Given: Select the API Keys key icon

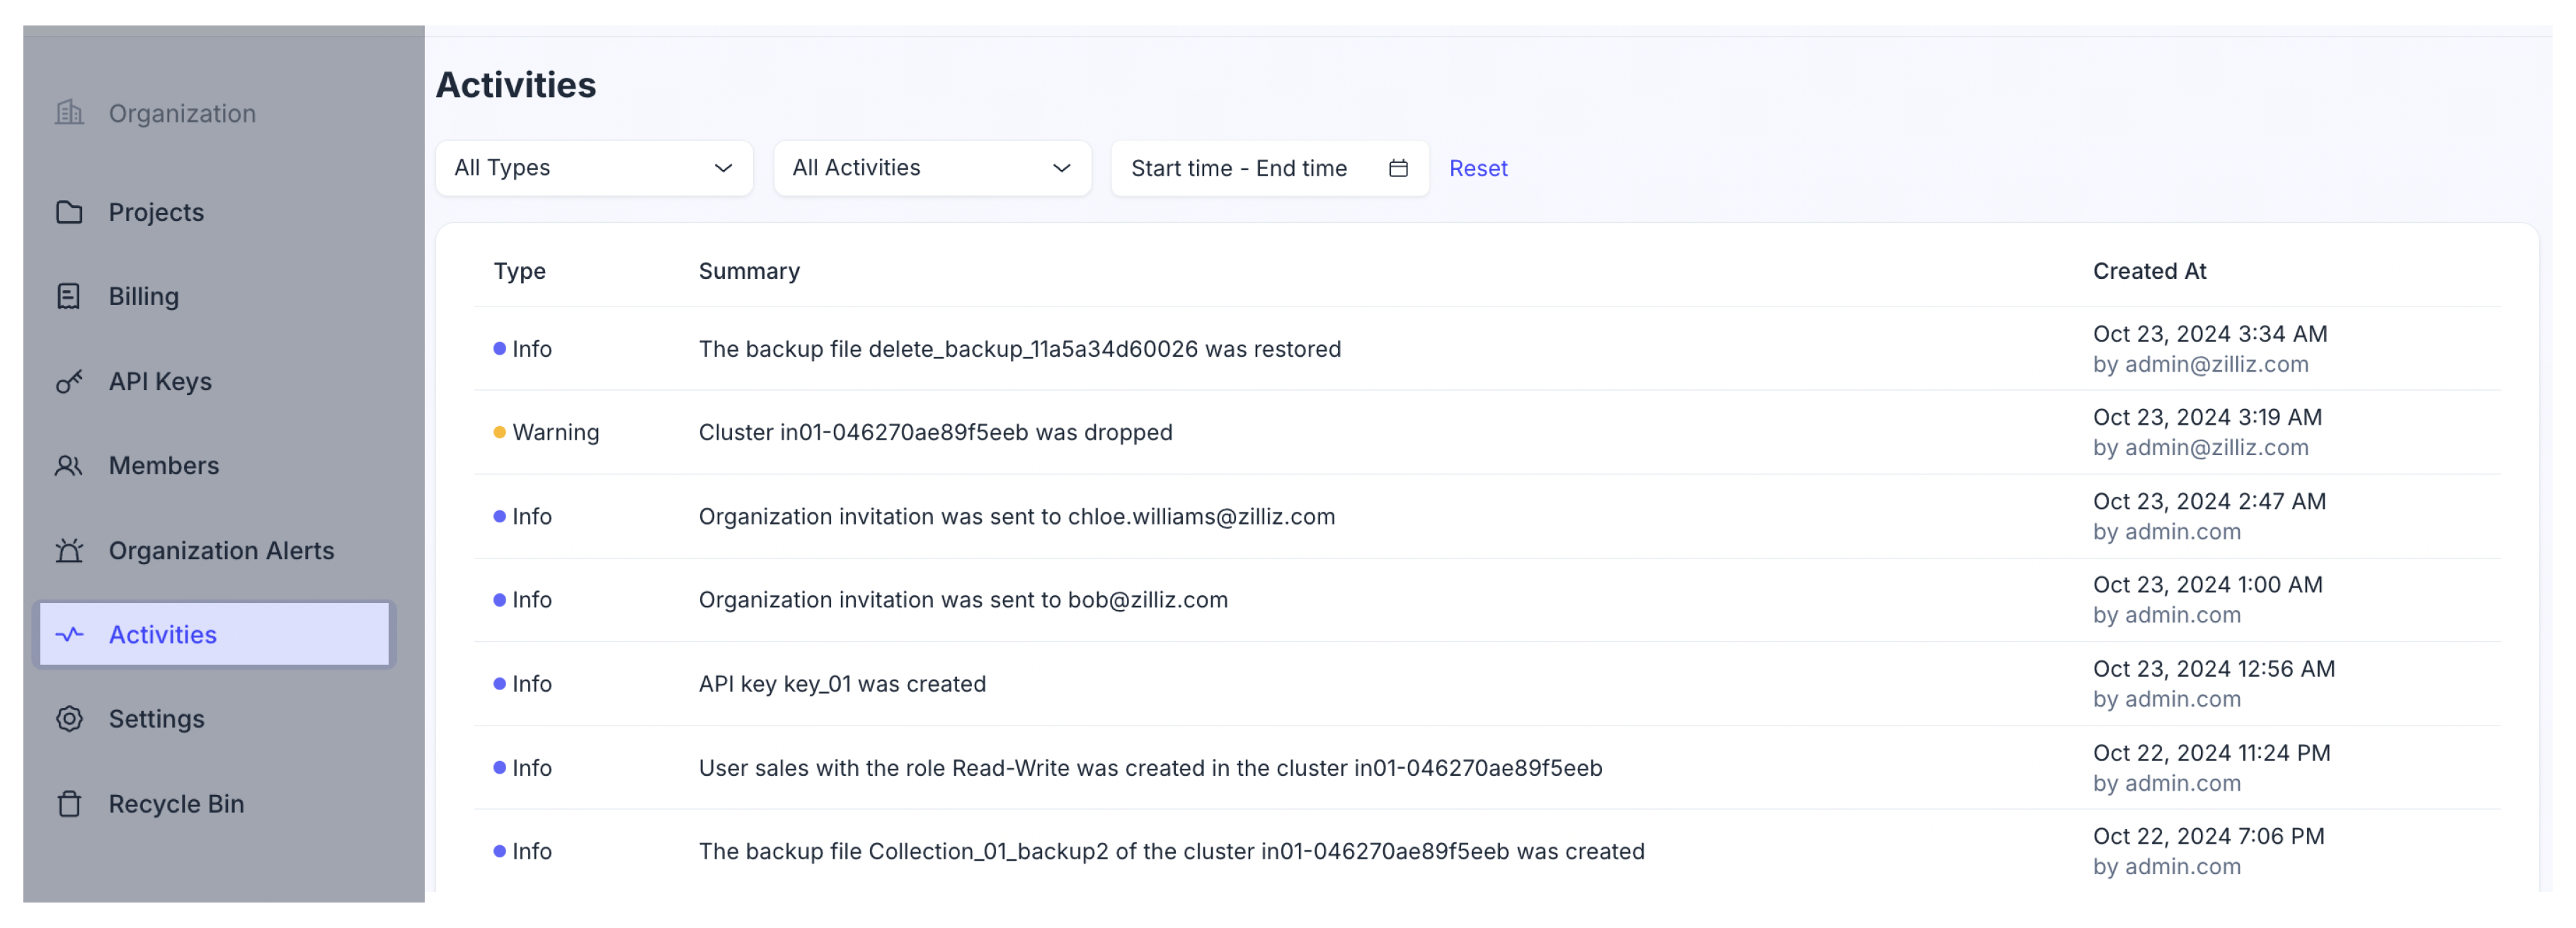Looking at the screenshot, I should [69, 381].
